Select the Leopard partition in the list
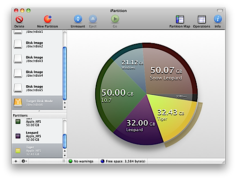Viewport: 237px width, 180px height. pyautogui.click(x=37, y=136)
